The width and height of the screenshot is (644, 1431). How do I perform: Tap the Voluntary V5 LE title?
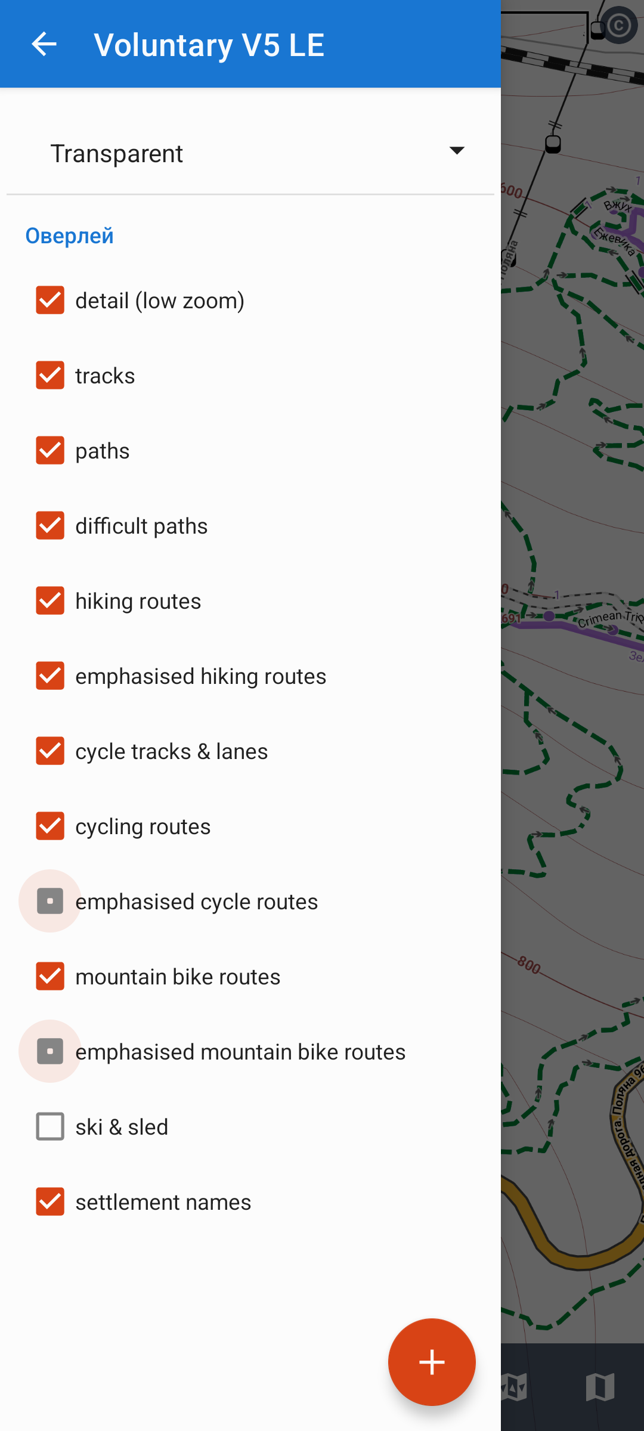[x=209, y=45]
